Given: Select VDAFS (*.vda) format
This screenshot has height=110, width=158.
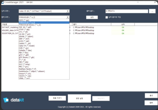Looking at the screenshot, I should tap(44, 76).
